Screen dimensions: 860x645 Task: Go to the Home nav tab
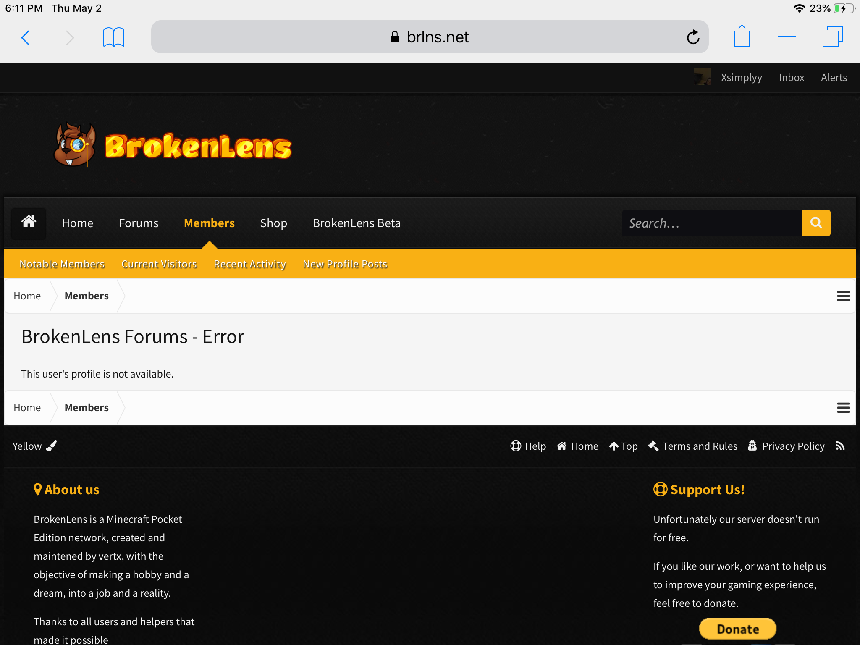pos(78,223)
